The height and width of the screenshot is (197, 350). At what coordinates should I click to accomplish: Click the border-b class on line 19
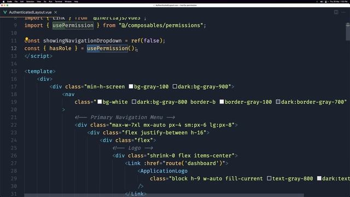[x=203, y=102]
